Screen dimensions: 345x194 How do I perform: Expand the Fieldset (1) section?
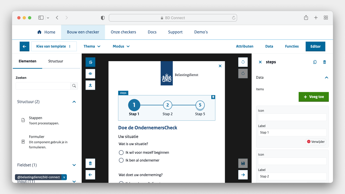(74, 165)
